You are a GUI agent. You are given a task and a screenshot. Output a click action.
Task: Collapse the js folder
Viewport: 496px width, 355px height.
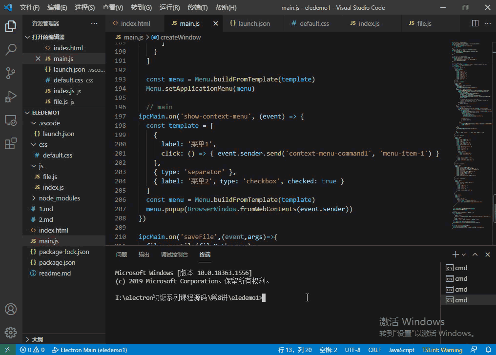pos(34,166)
